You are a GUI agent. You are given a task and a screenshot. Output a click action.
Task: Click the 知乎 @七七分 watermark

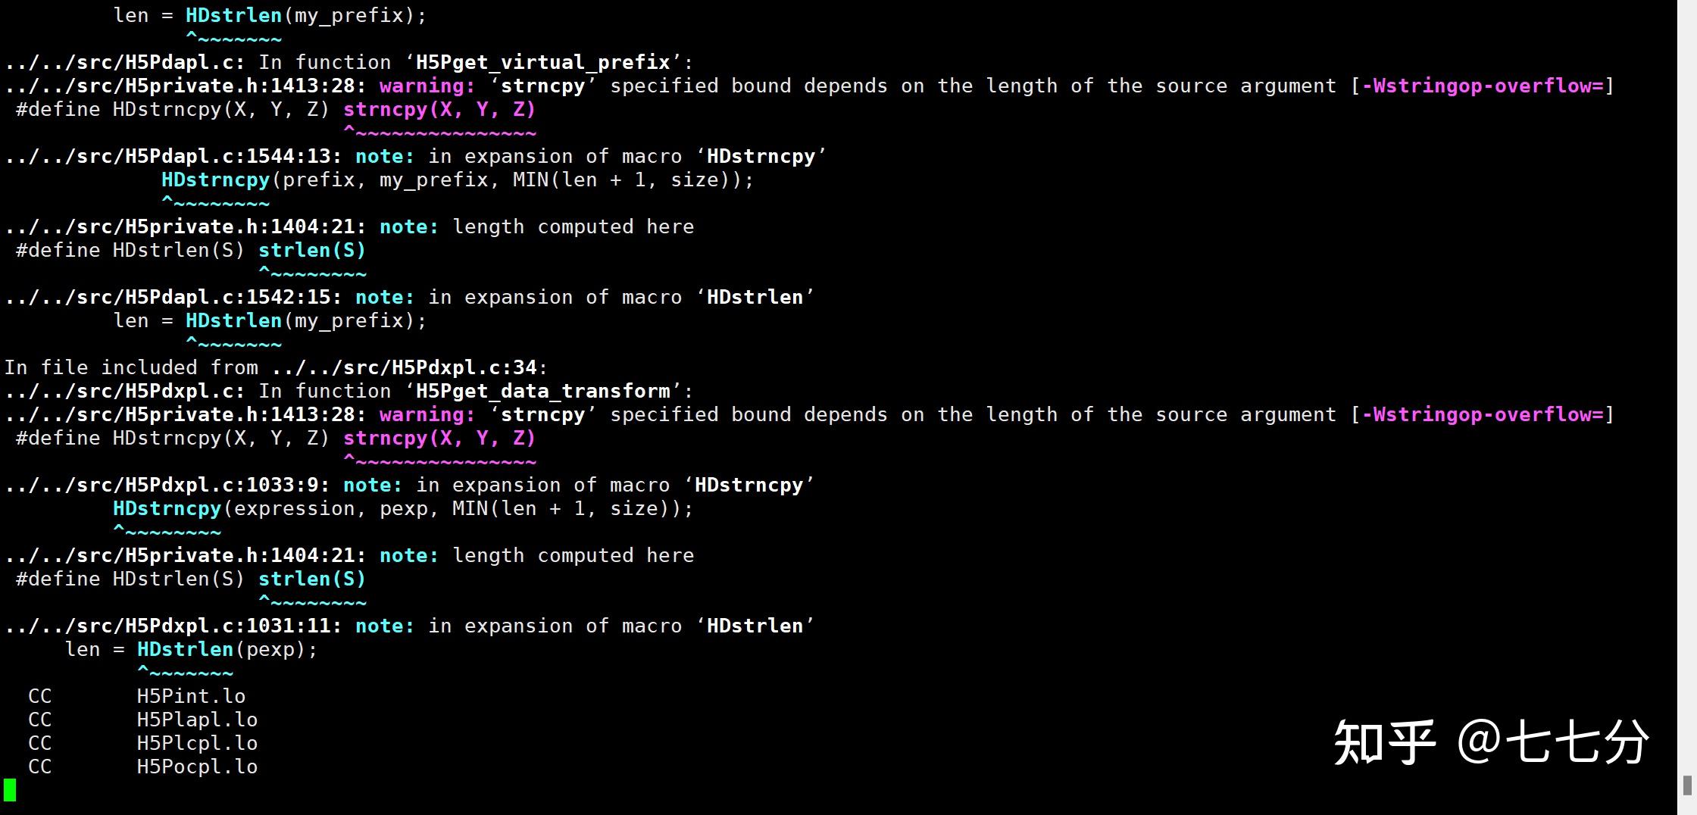(1490, 742)
